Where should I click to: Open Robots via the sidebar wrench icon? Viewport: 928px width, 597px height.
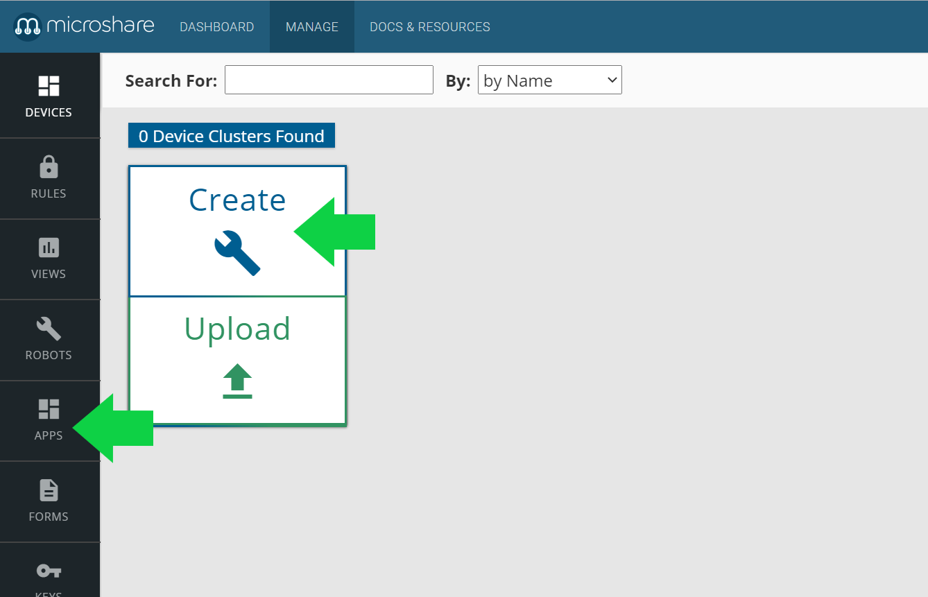(49, 329)
